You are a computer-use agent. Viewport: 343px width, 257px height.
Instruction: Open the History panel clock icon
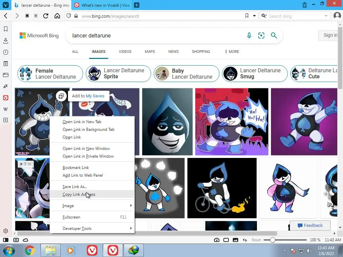click(6, 52)
